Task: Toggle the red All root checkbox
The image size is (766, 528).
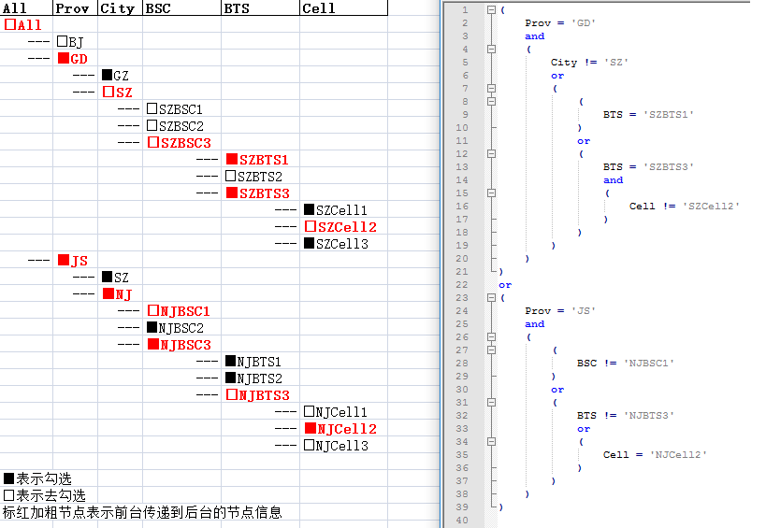Action: coord(9,24)
